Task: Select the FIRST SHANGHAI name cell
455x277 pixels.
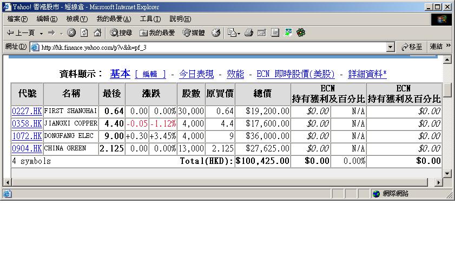Action: click(x=71, y=111)
